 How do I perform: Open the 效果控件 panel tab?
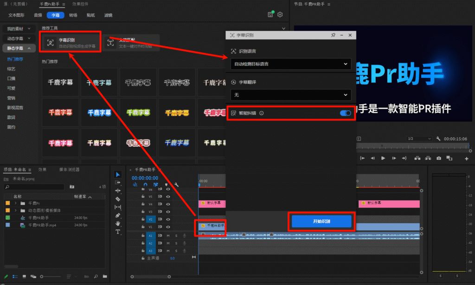80,4
